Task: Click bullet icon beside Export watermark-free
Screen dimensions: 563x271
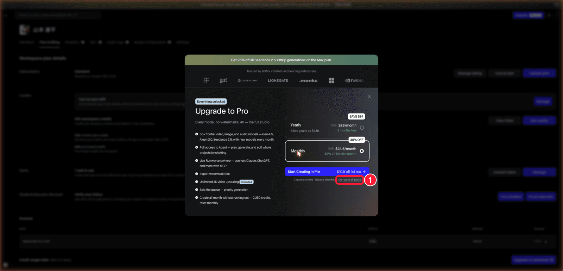Action: (197, 174)
